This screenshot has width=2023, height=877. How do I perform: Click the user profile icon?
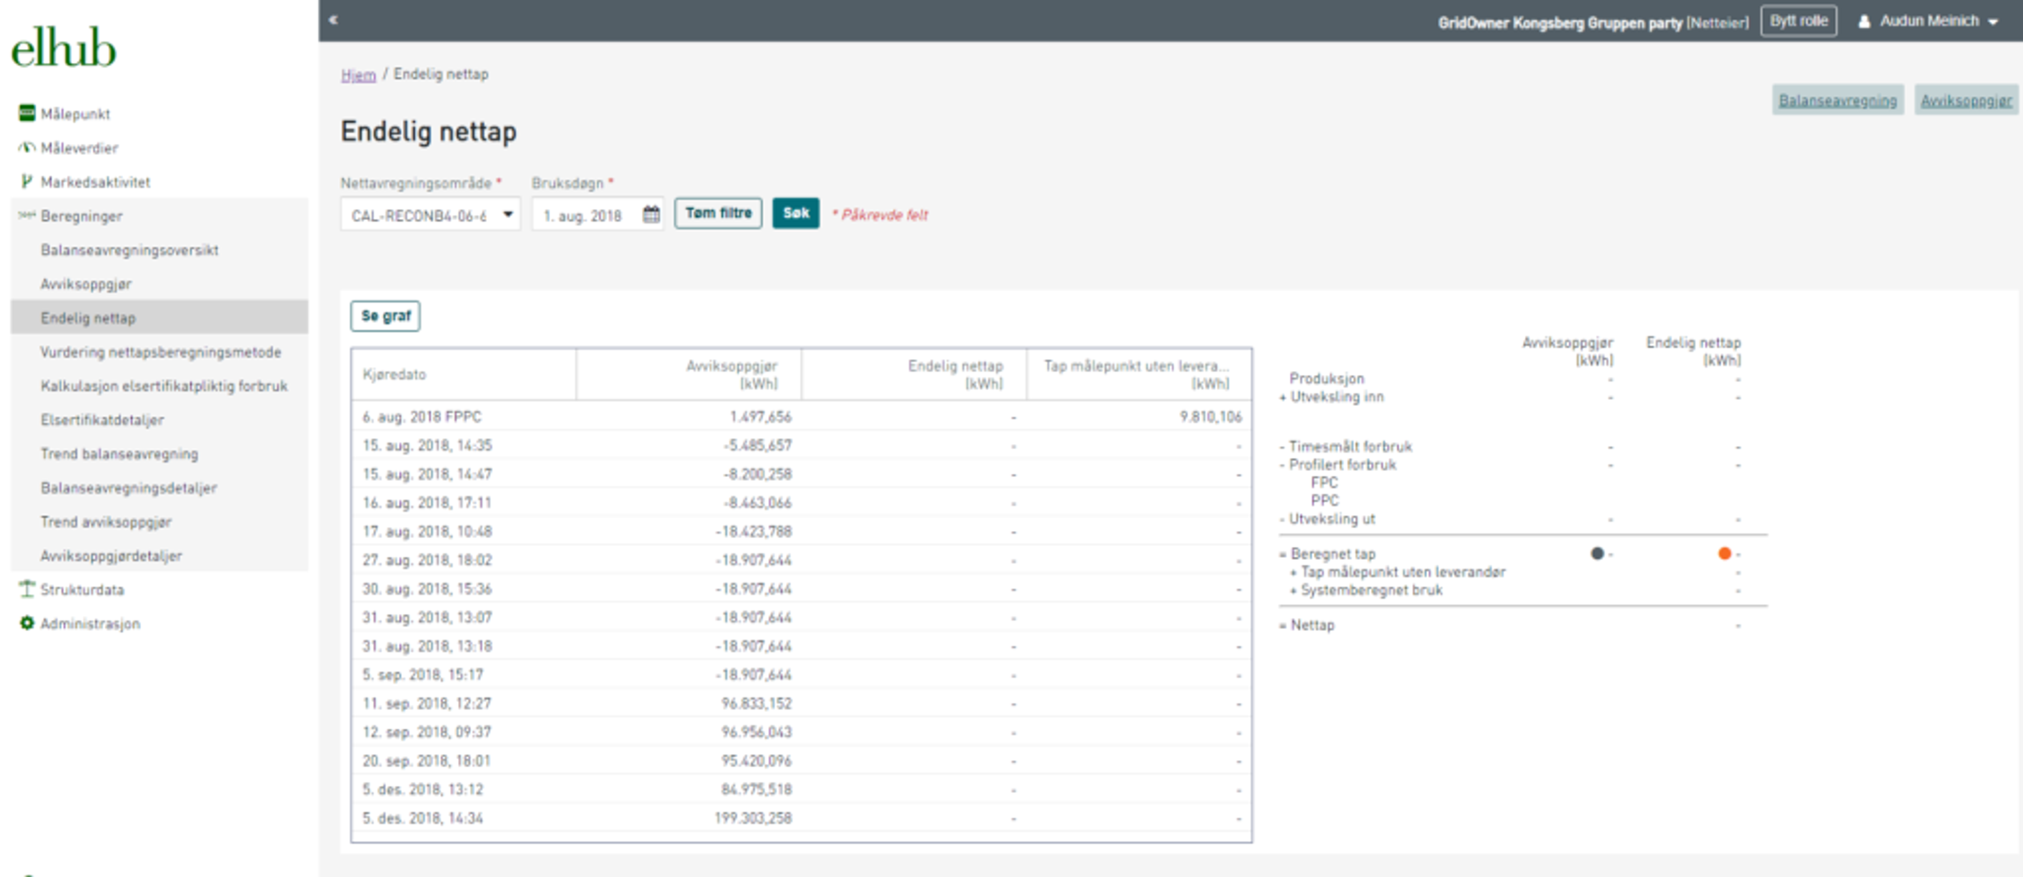point(1864,21)
